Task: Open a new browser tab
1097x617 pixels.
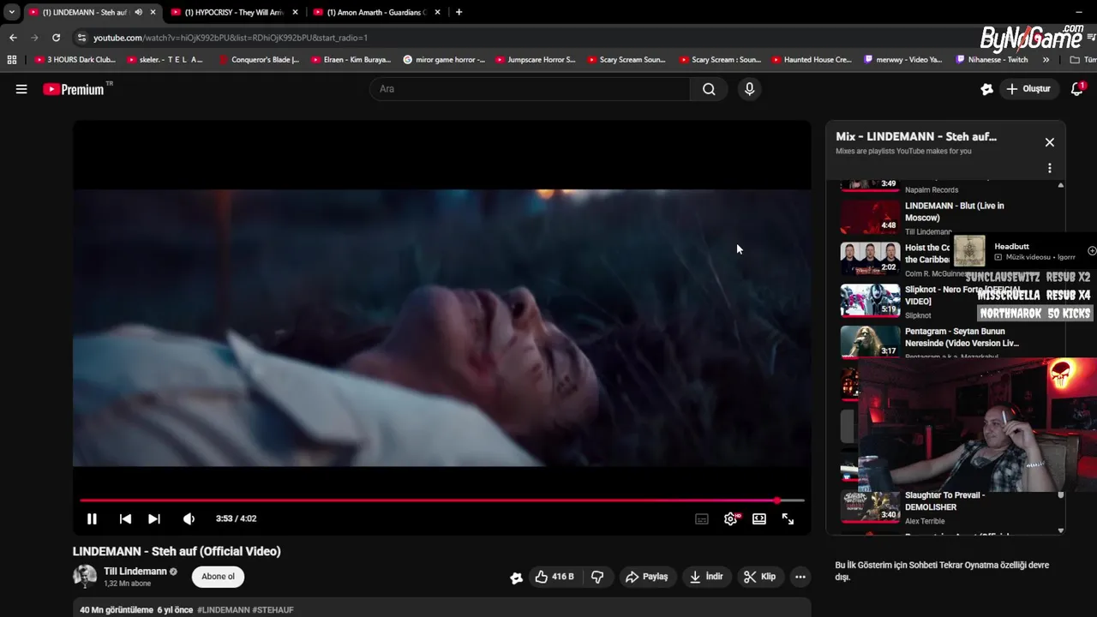Action: click(x=459, y=12)
